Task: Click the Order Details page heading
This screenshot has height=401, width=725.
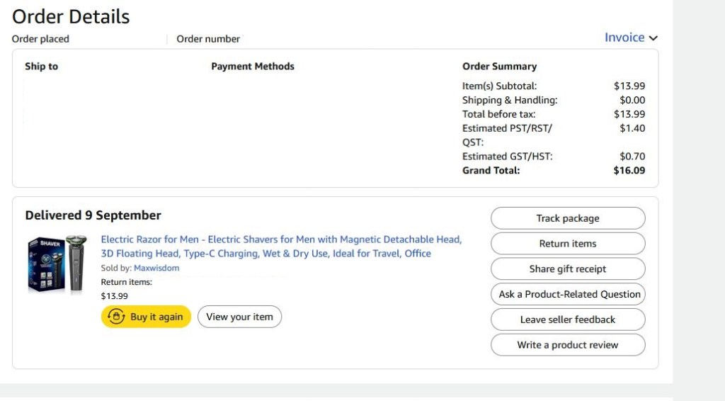Action: (x=71, y=16)
